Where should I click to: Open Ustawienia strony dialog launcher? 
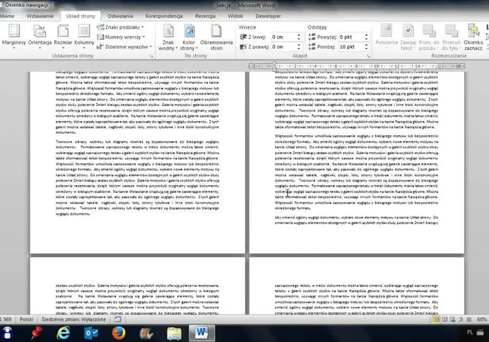pos(151,56)
